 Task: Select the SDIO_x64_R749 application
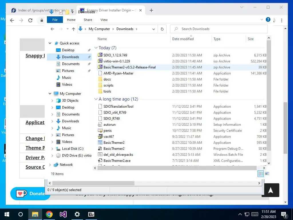[x=115, y=112]
